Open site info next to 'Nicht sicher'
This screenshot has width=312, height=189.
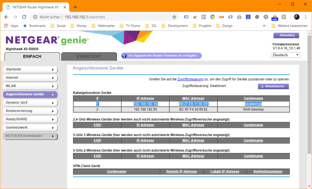coord(35,17)
